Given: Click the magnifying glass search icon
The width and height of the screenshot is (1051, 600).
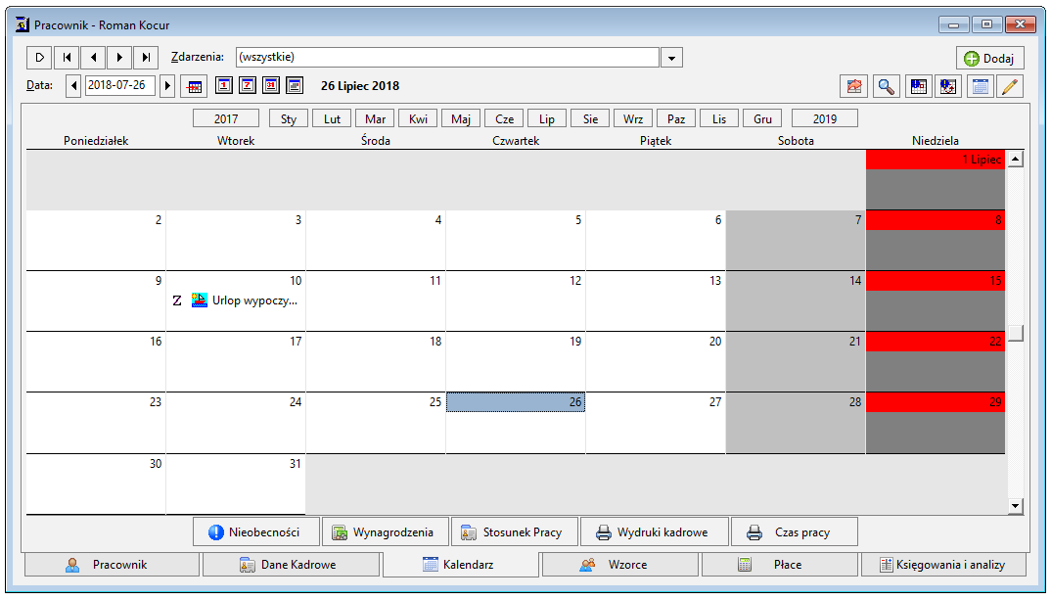Looking at the screenshot, I should tap(886, 86).
